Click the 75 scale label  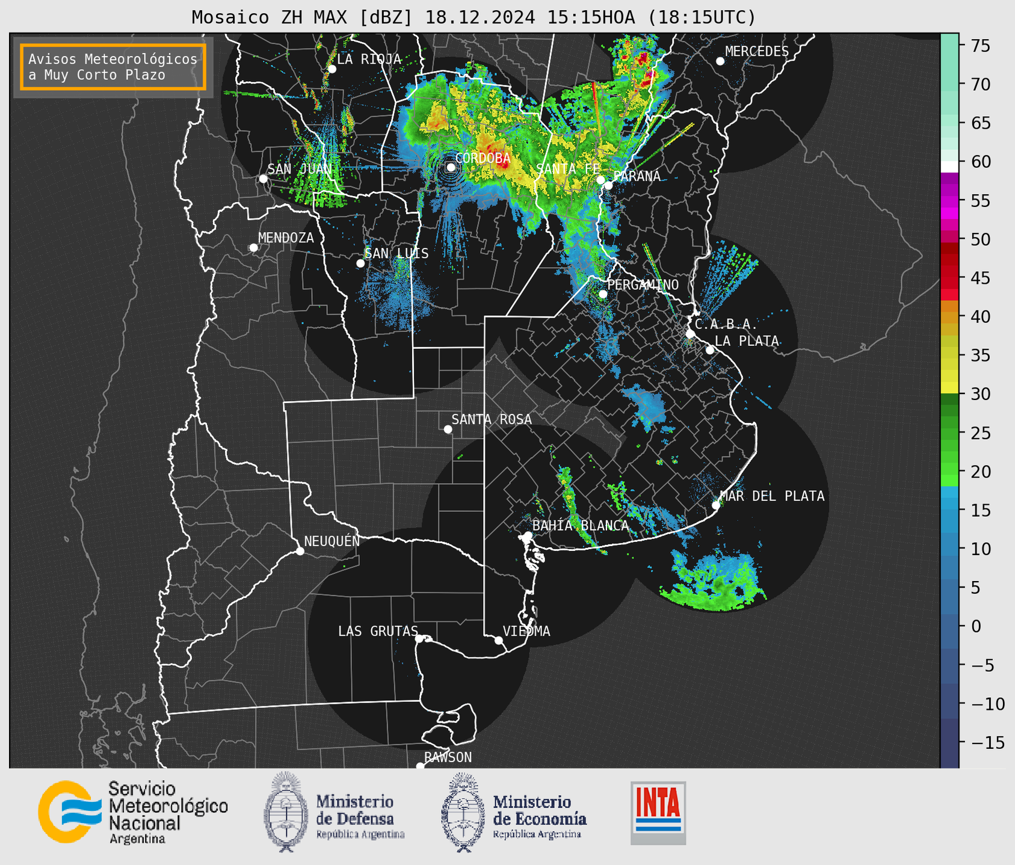point(982,46)
